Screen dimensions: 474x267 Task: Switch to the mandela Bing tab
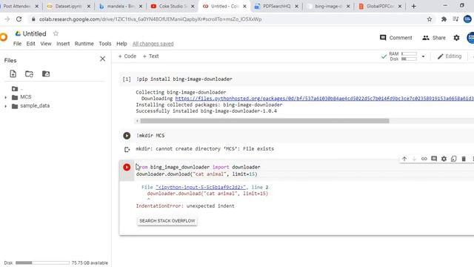[x=120, y=6]
